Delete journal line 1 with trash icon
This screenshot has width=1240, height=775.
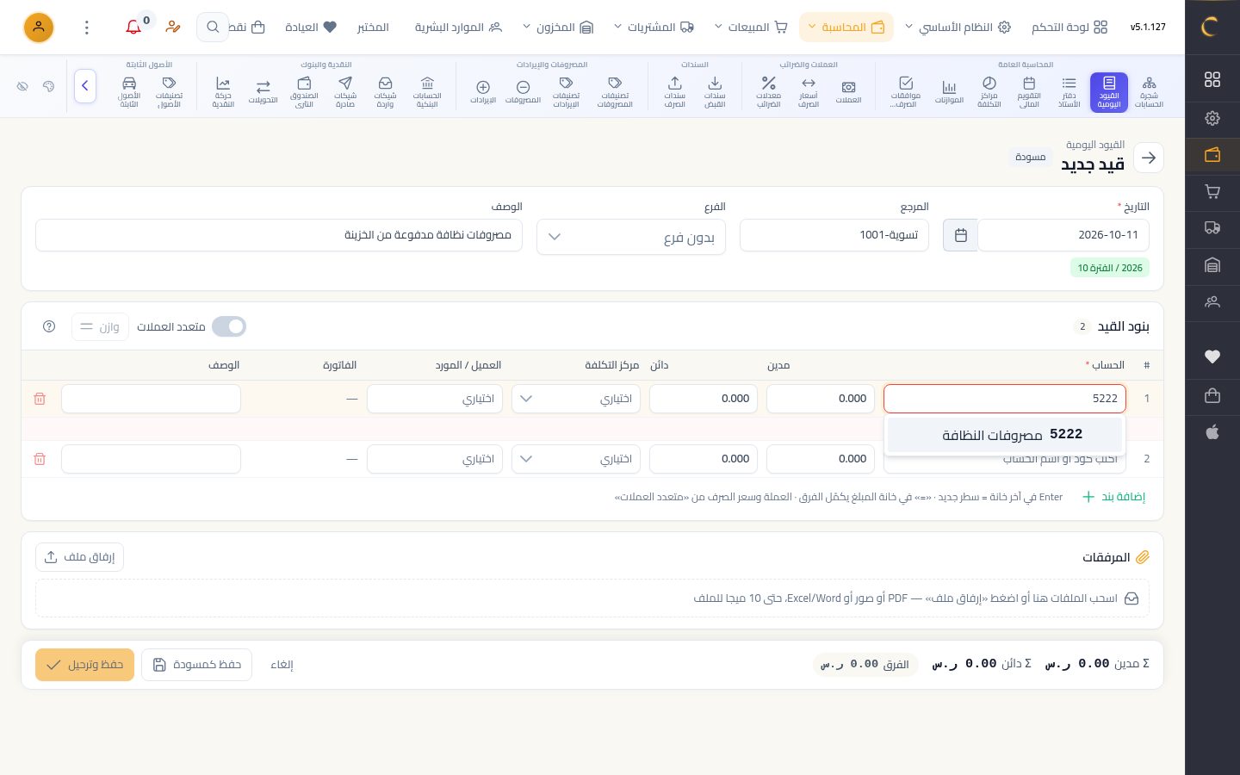pyautogui.click(x=40, y=399)
